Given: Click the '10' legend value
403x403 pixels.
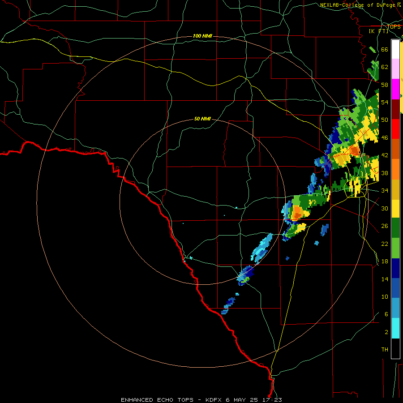Looking at the screenshot, I should (385, 296).
